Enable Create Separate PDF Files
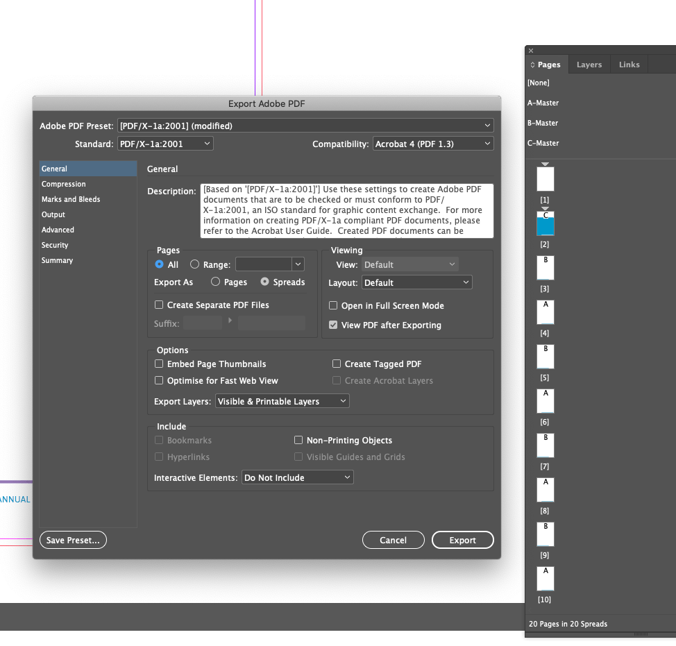The width and height of the screenshot is (676, 646). pos(159,305)
